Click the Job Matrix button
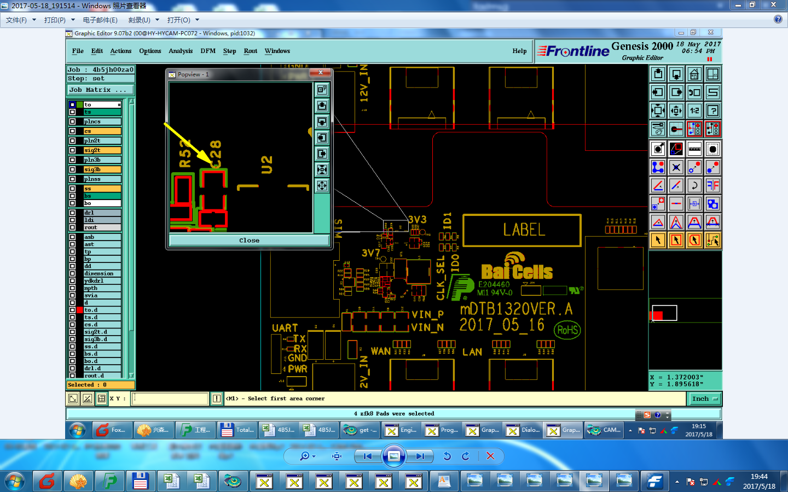Screen dimensions: 788x492 click(100, 90)
